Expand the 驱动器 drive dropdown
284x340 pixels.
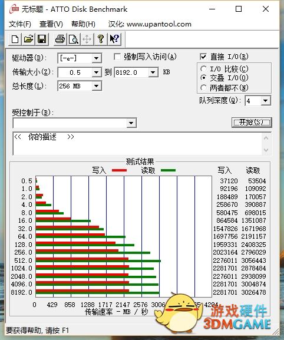[96, 58]
